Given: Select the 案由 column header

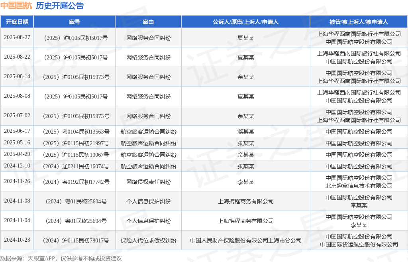Looking at the screenshot, I should pyautogui.click(x=148, y=22).
